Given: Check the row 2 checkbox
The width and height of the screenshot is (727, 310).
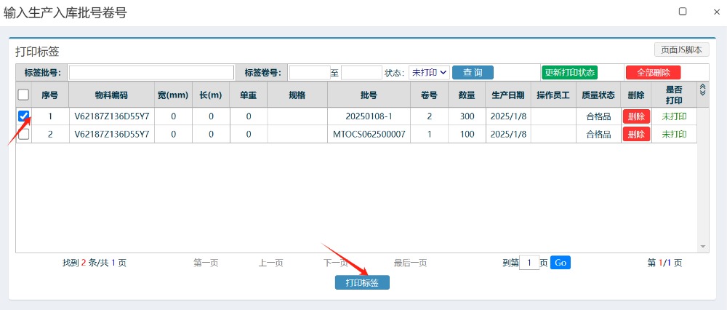Looking at the screenshot, I should point(23,134).
